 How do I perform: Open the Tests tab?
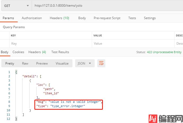click(132, 18)
